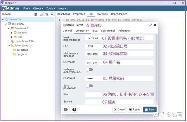The height and width of the screenshot is (122, 187).
Task: Click the Host name/address field
Action: pos(120,38)
